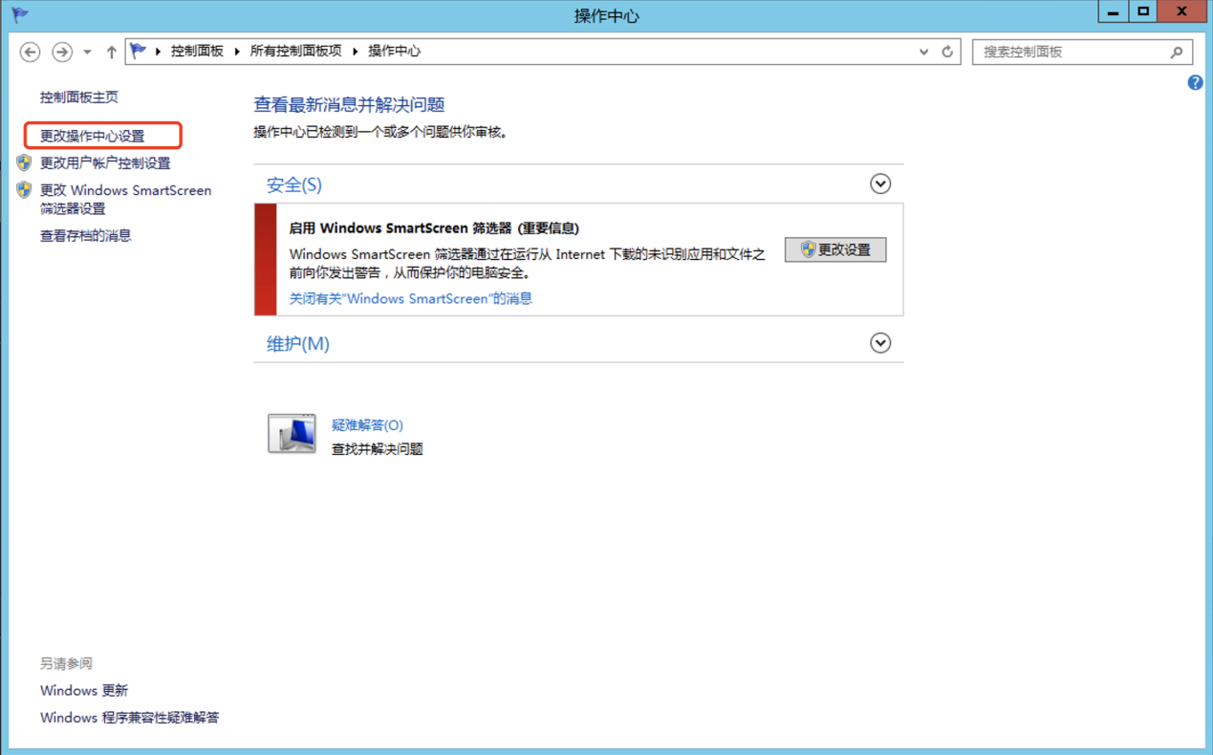This screenshot has width=1213, height=755.
Task: Close the 操作中心 window
Action: click(1182, 11)
